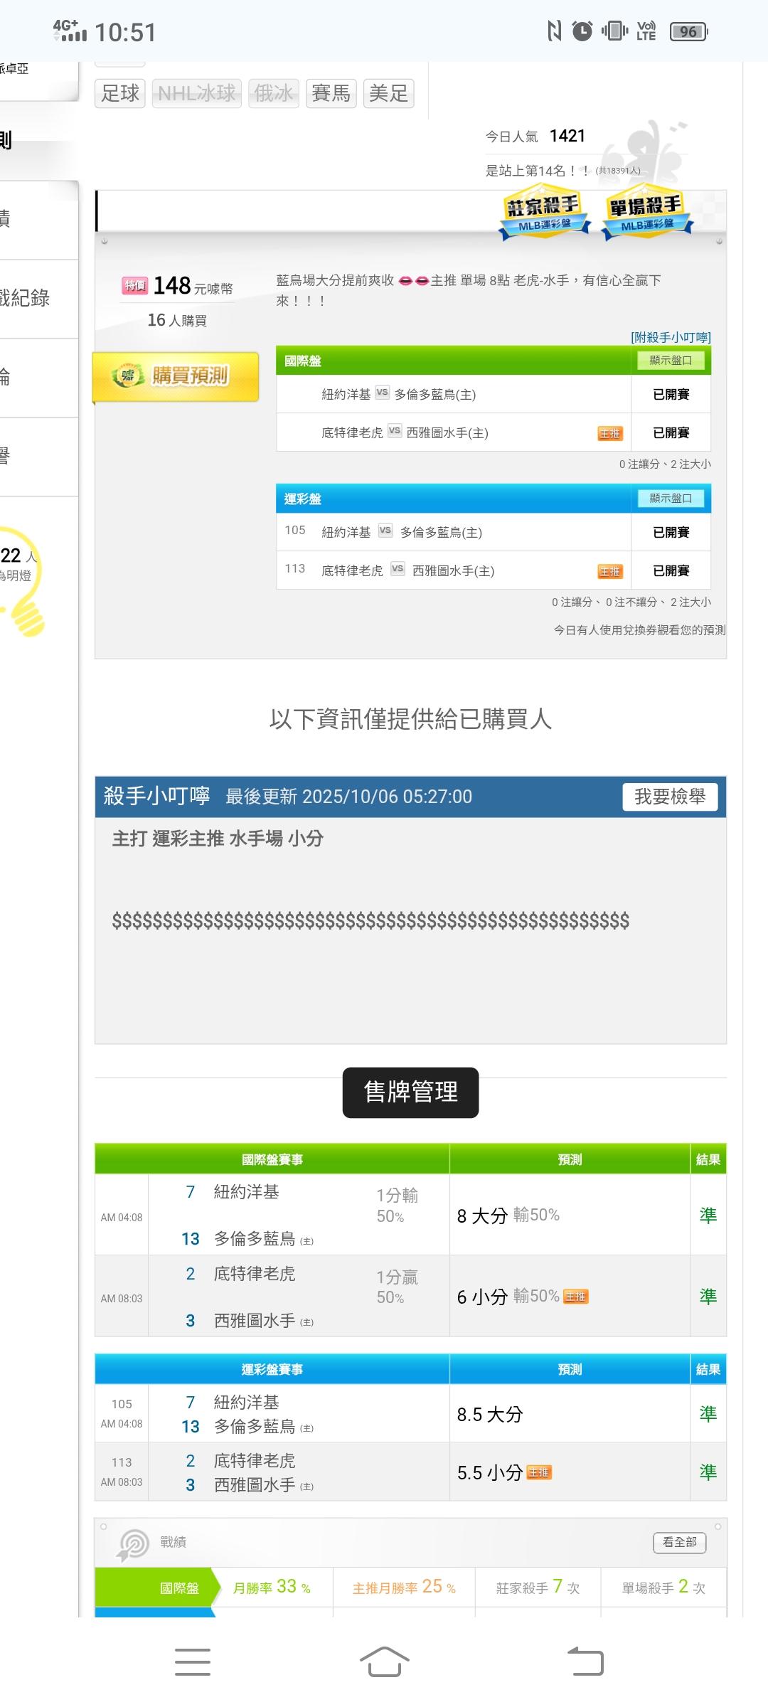Tap the 8 大分 prediction cell
The image size is (768, 1707).
pyautogui.click(x=570, y=1215)
